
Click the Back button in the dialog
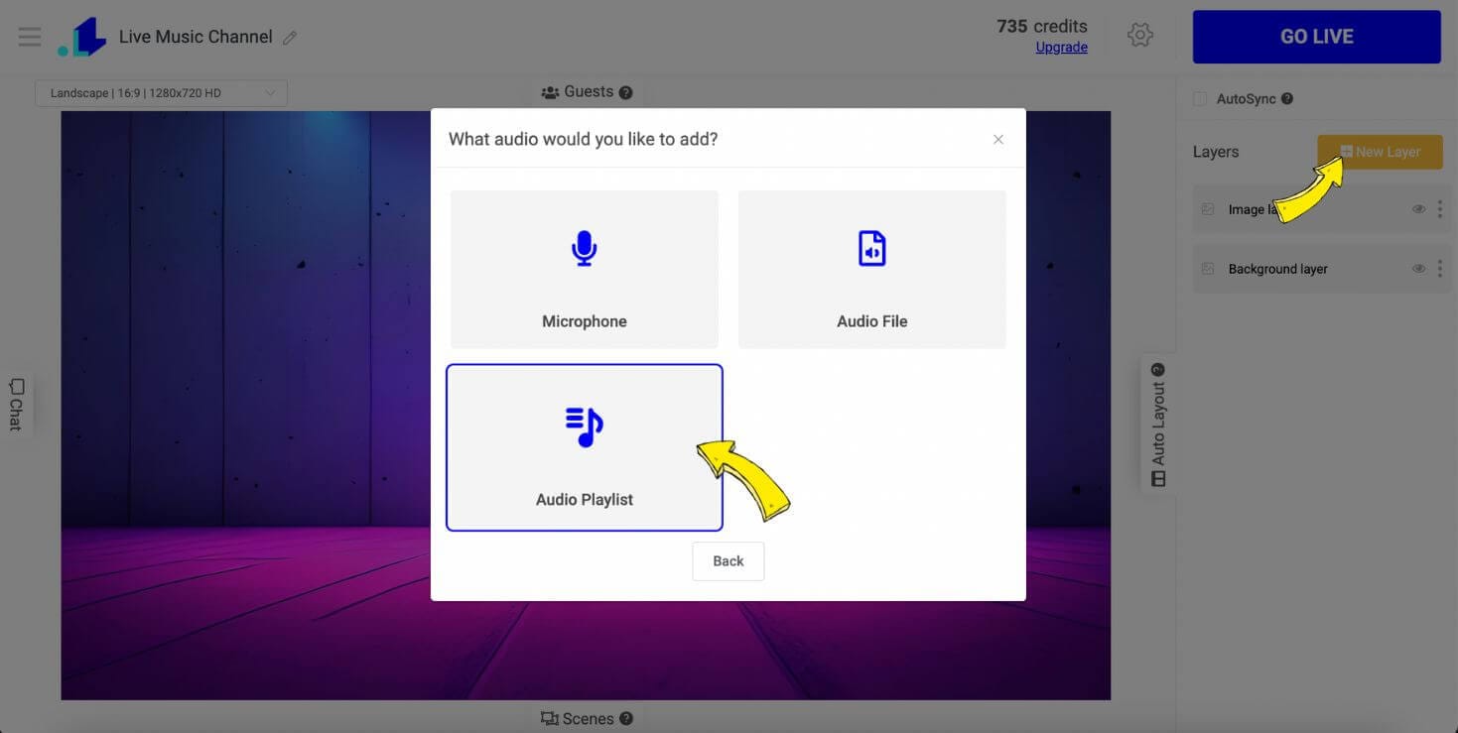pyautogui.click(x=729, y=560)
